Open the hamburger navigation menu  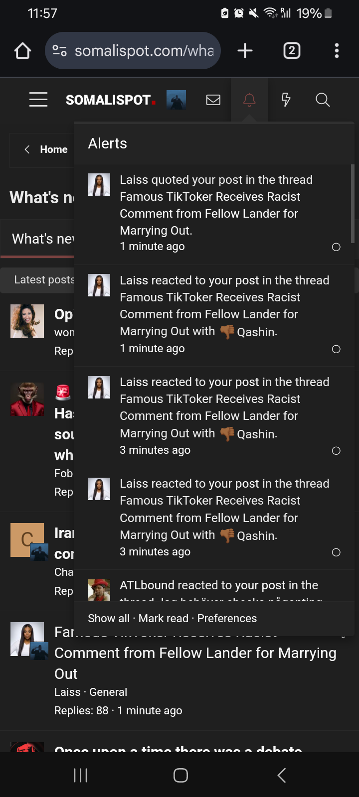[x=38, y=100]
